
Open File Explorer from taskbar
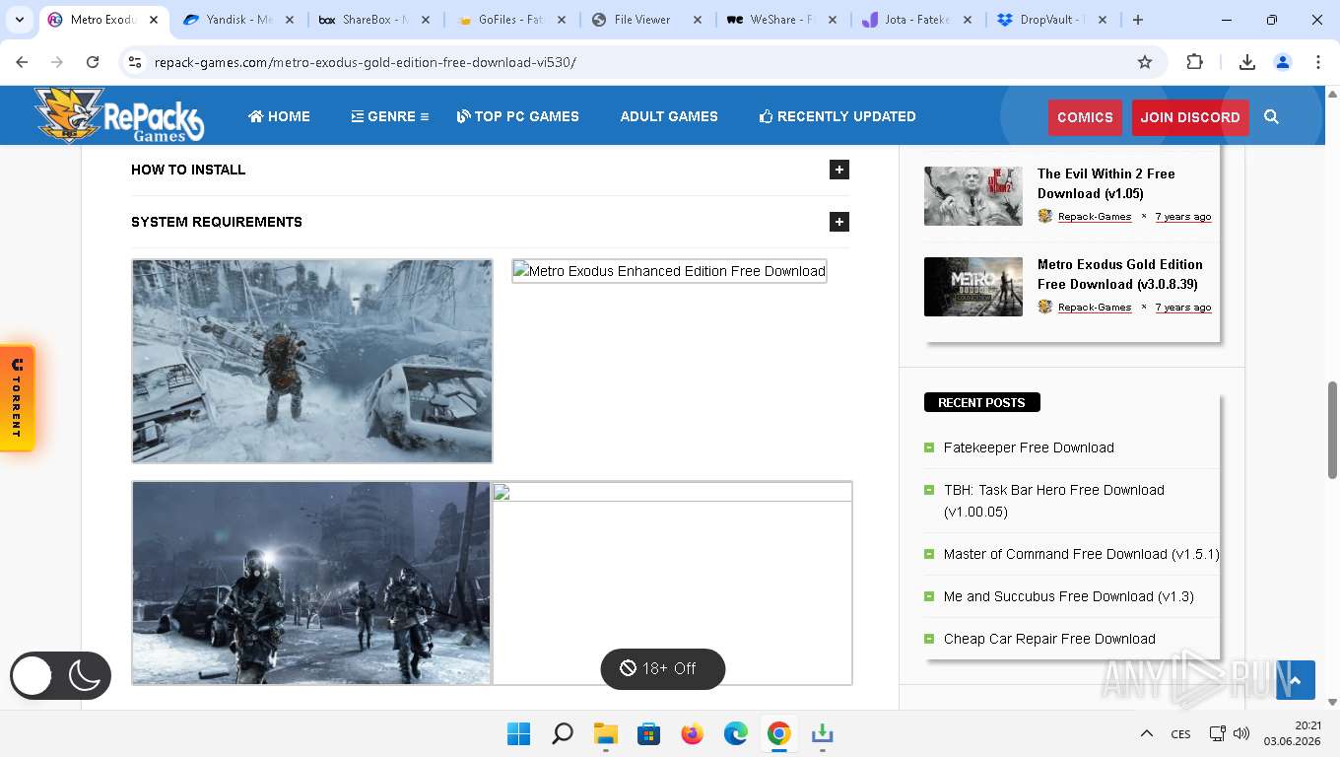coord(606,733)
